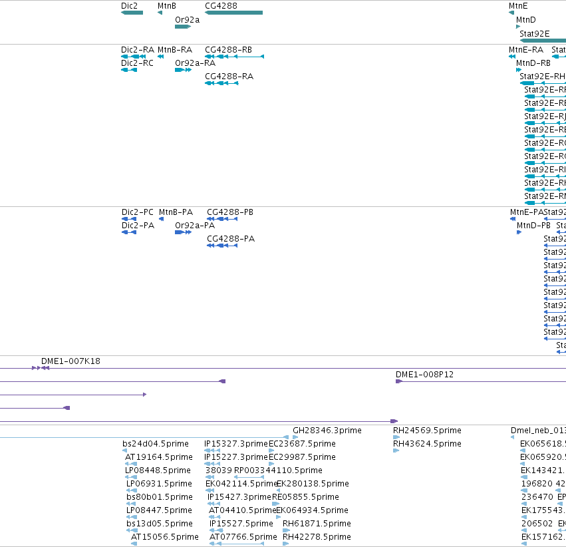Select the MtnE gene label
Screen dimensions: 566x547
pyautogui.click(x=518, y=6)
